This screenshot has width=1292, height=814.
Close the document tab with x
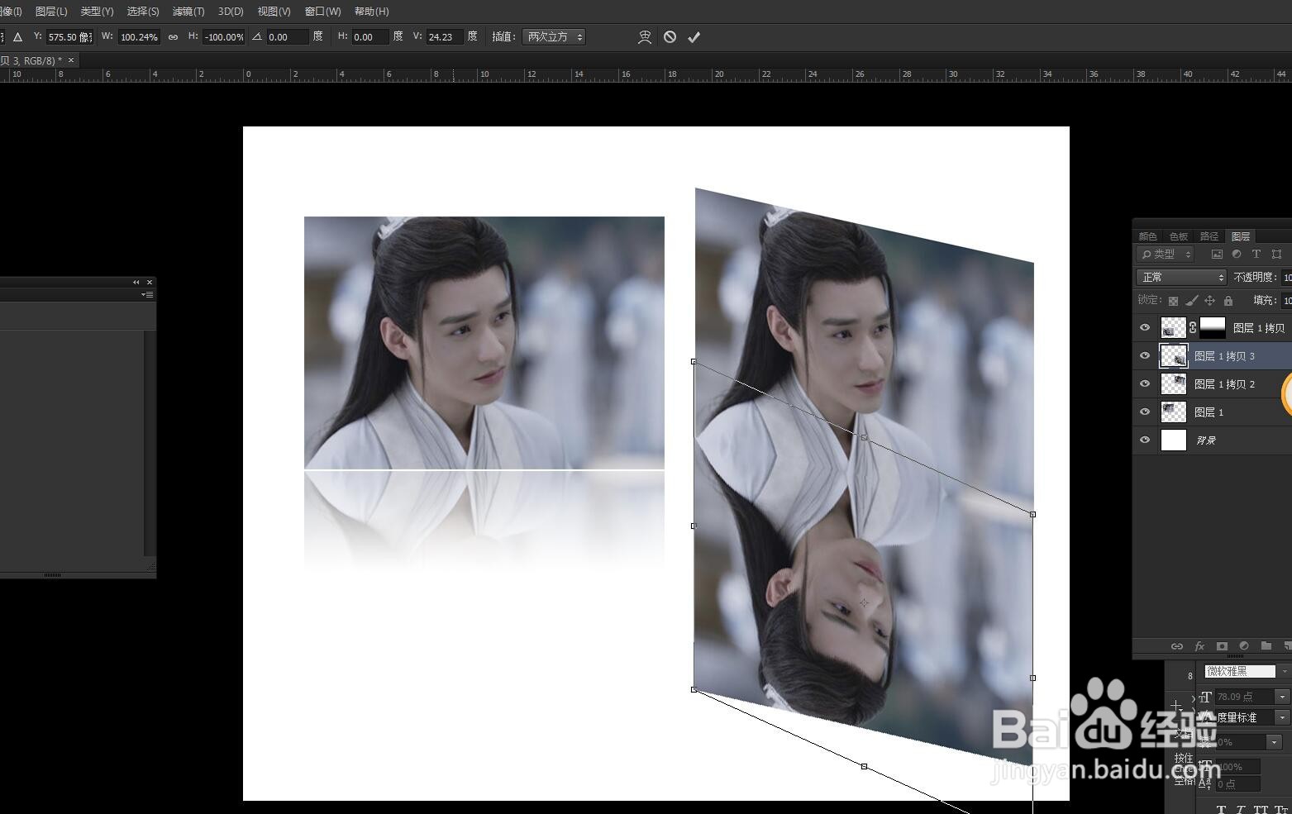coord(71,60)
